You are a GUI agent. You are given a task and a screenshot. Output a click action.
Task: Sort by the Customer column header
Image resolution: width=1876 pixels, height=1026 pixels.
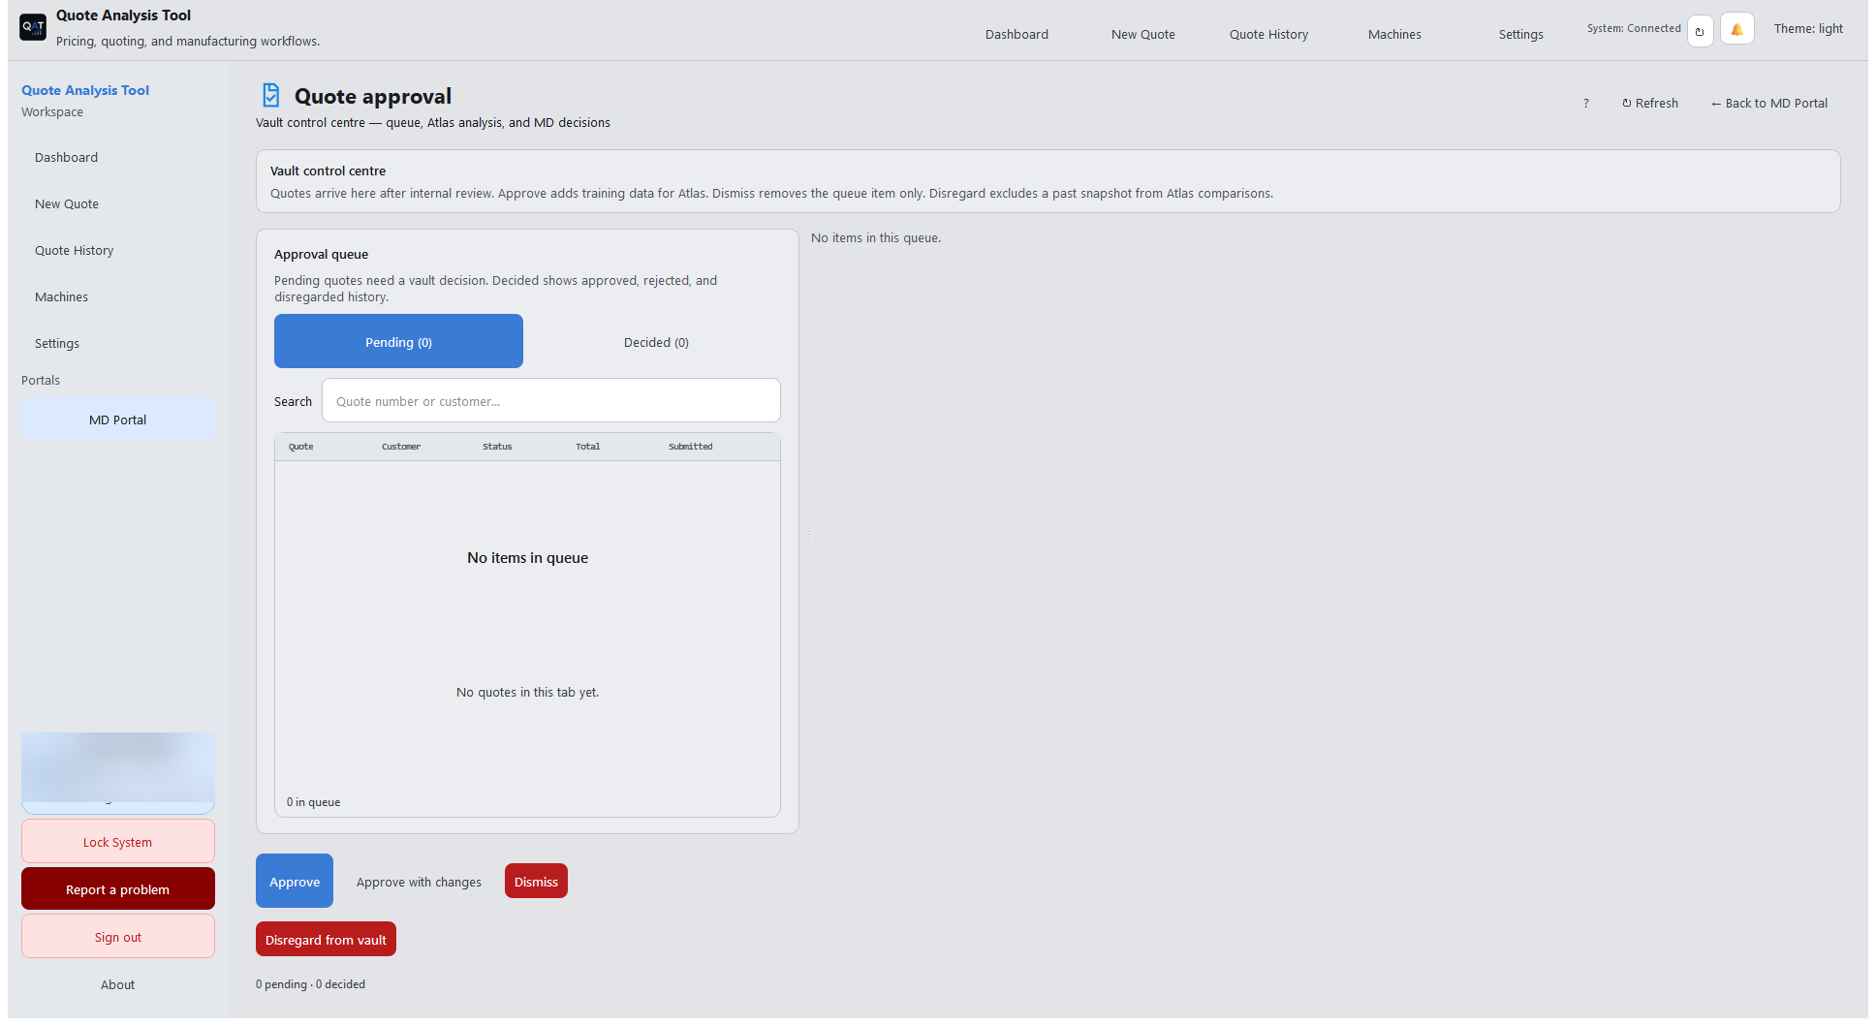point(401,447)
